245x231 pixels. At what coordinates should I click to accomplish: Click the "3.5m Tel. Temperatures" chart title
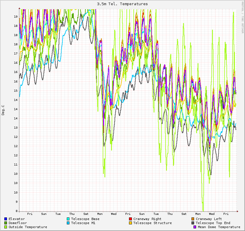[x=122, y=4]
